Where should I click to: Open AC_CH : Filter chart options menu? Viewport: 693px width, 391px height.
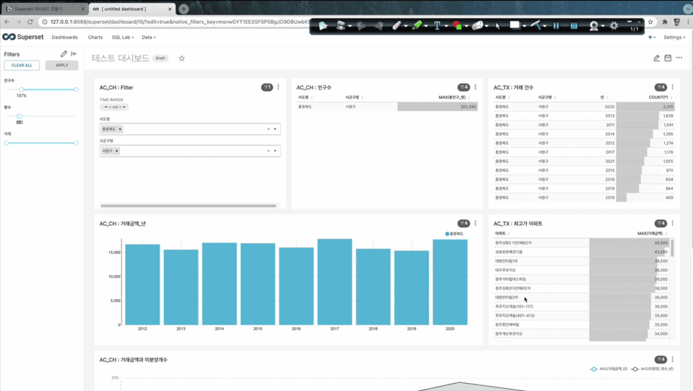point(279,87)
